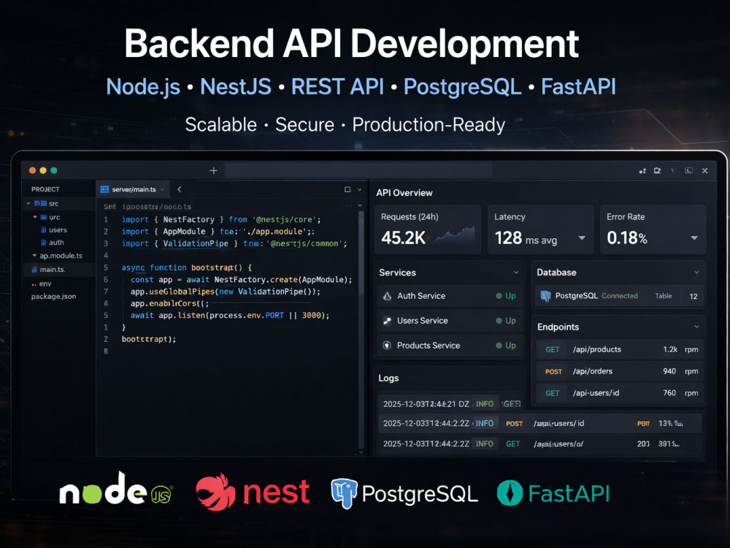The width and height of the screenshot is (730, 548).
Task: Open package.json in project tree
Action: point(53,297)
